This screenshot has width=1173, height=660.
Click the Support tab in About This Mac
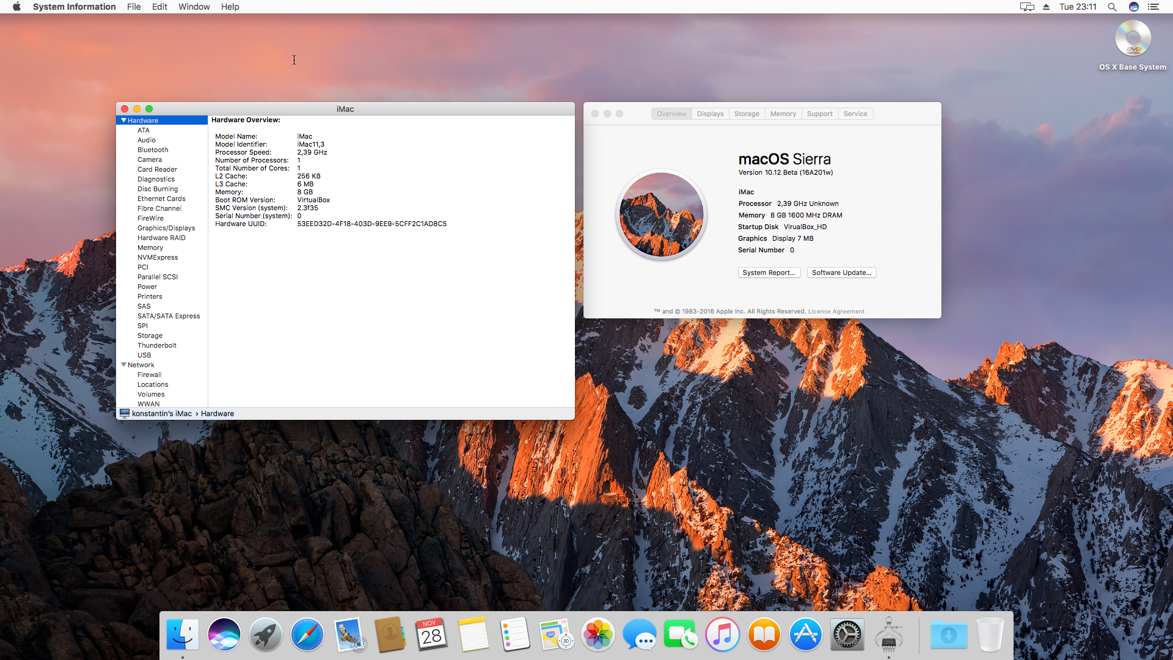pos(819,113)
